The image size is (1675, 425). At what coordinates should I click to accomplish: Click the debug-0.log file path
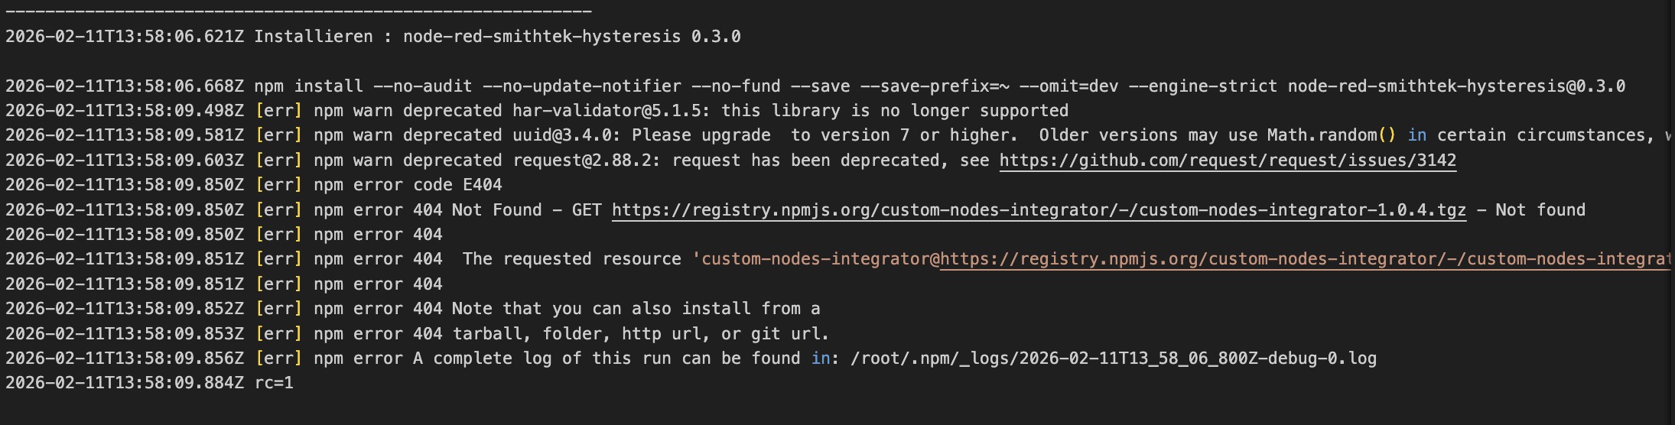(1113, 358)
